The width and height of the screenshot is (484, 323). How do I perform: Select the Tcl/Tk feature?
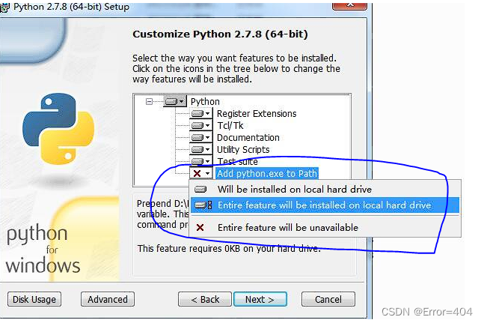tap(230, 125)
